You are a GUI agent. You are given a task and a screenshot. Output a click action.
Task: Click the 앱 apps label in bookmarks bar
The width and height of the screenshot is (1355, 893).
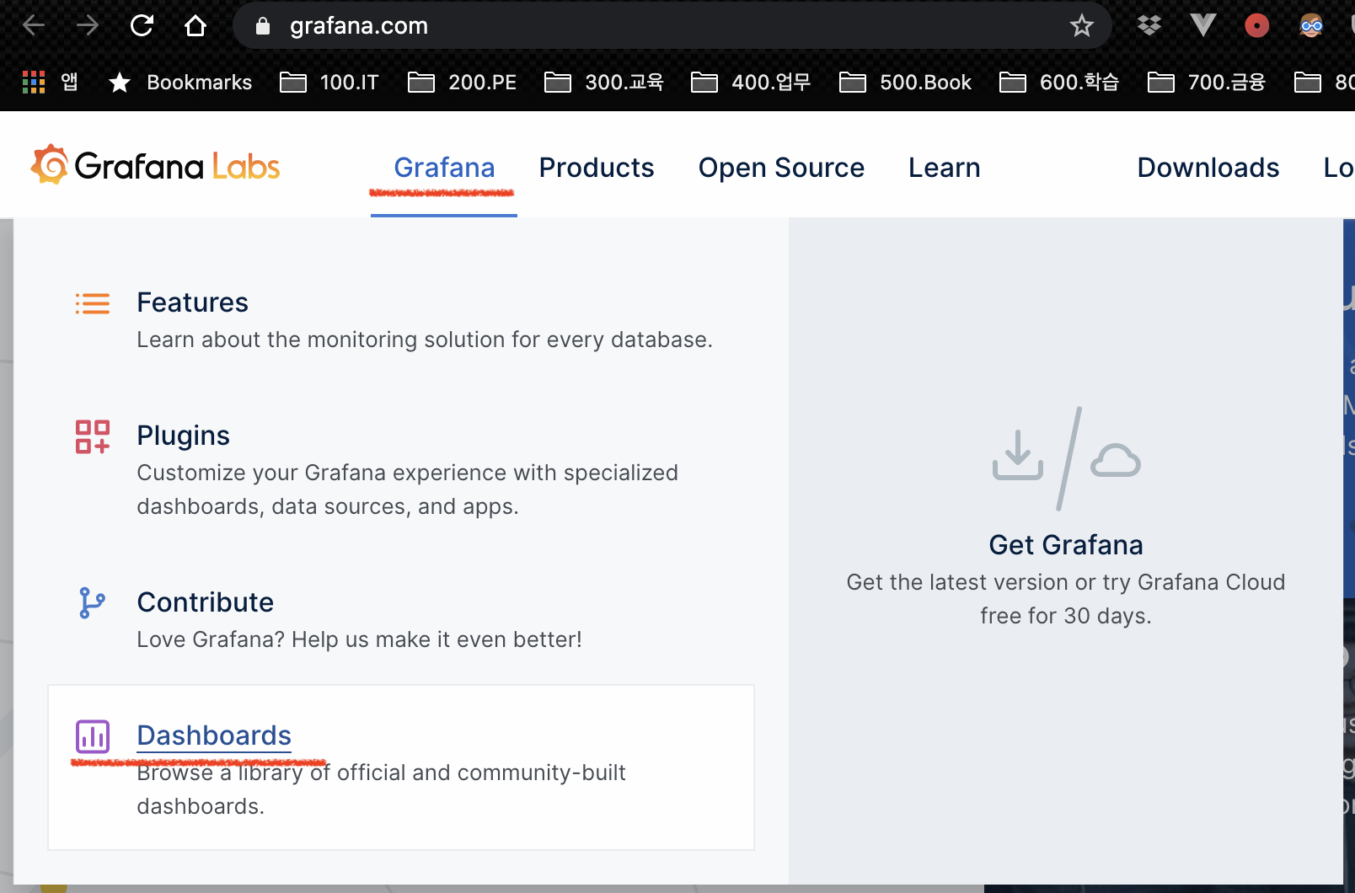[x=69, y=83]
